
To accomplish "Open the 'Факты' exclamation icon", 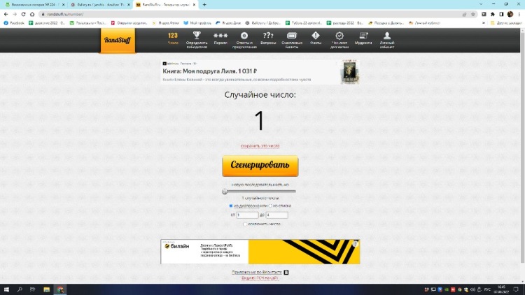I will 316,36.
